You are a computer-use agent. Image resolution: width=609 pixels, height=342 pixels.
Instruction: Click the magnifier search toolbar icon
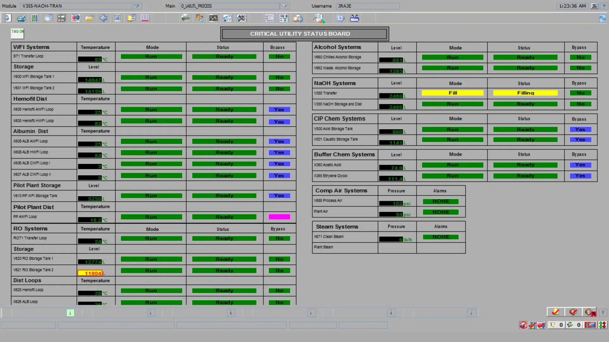pyautogui.click(x=319, y=18)
